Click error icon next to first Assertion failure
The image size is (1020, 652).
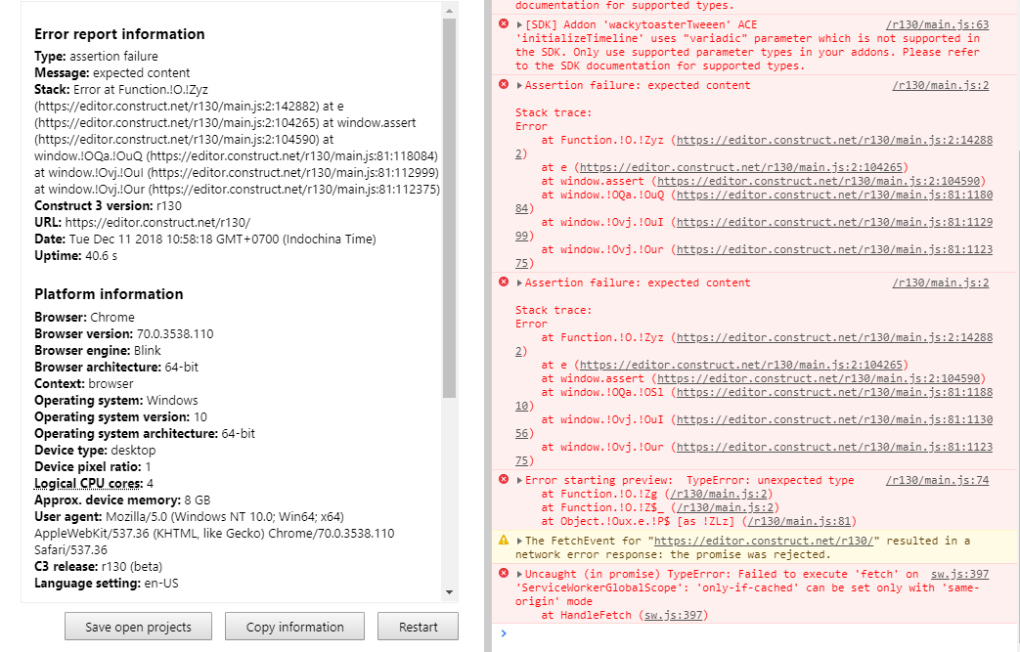tap(504, 84)
